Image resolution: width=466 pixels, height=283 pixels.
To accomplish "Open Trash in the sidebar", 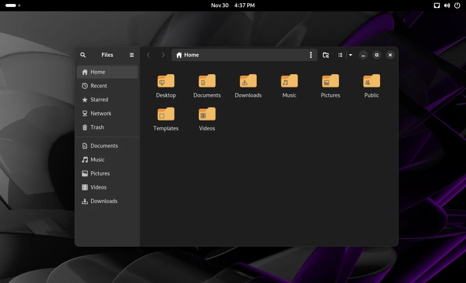I will click(x=97, y=127).
